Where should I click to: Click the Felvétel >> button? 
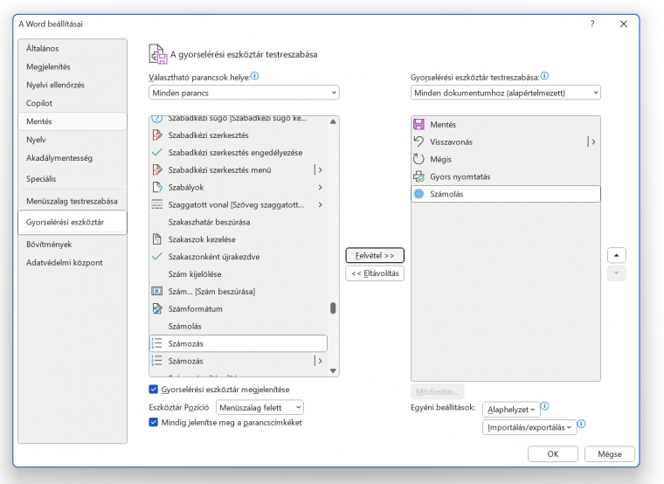coord(375,255)
